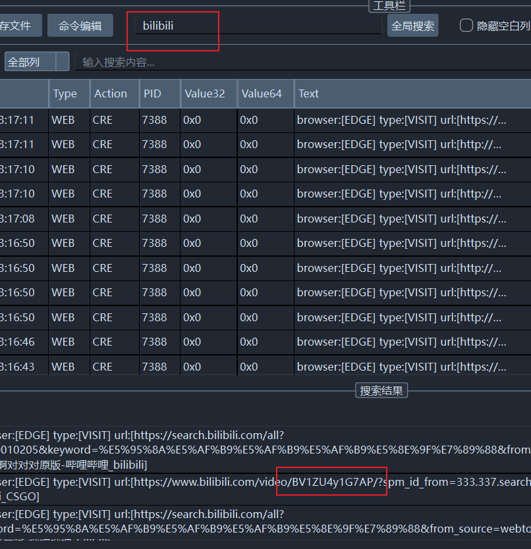Click the 哔哩哔哩_bilibili] title line in results
This screenshot has width=531, height=549.
coord(73,465)
